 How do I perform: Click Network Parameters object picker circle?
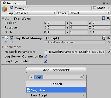pos(109,52)
